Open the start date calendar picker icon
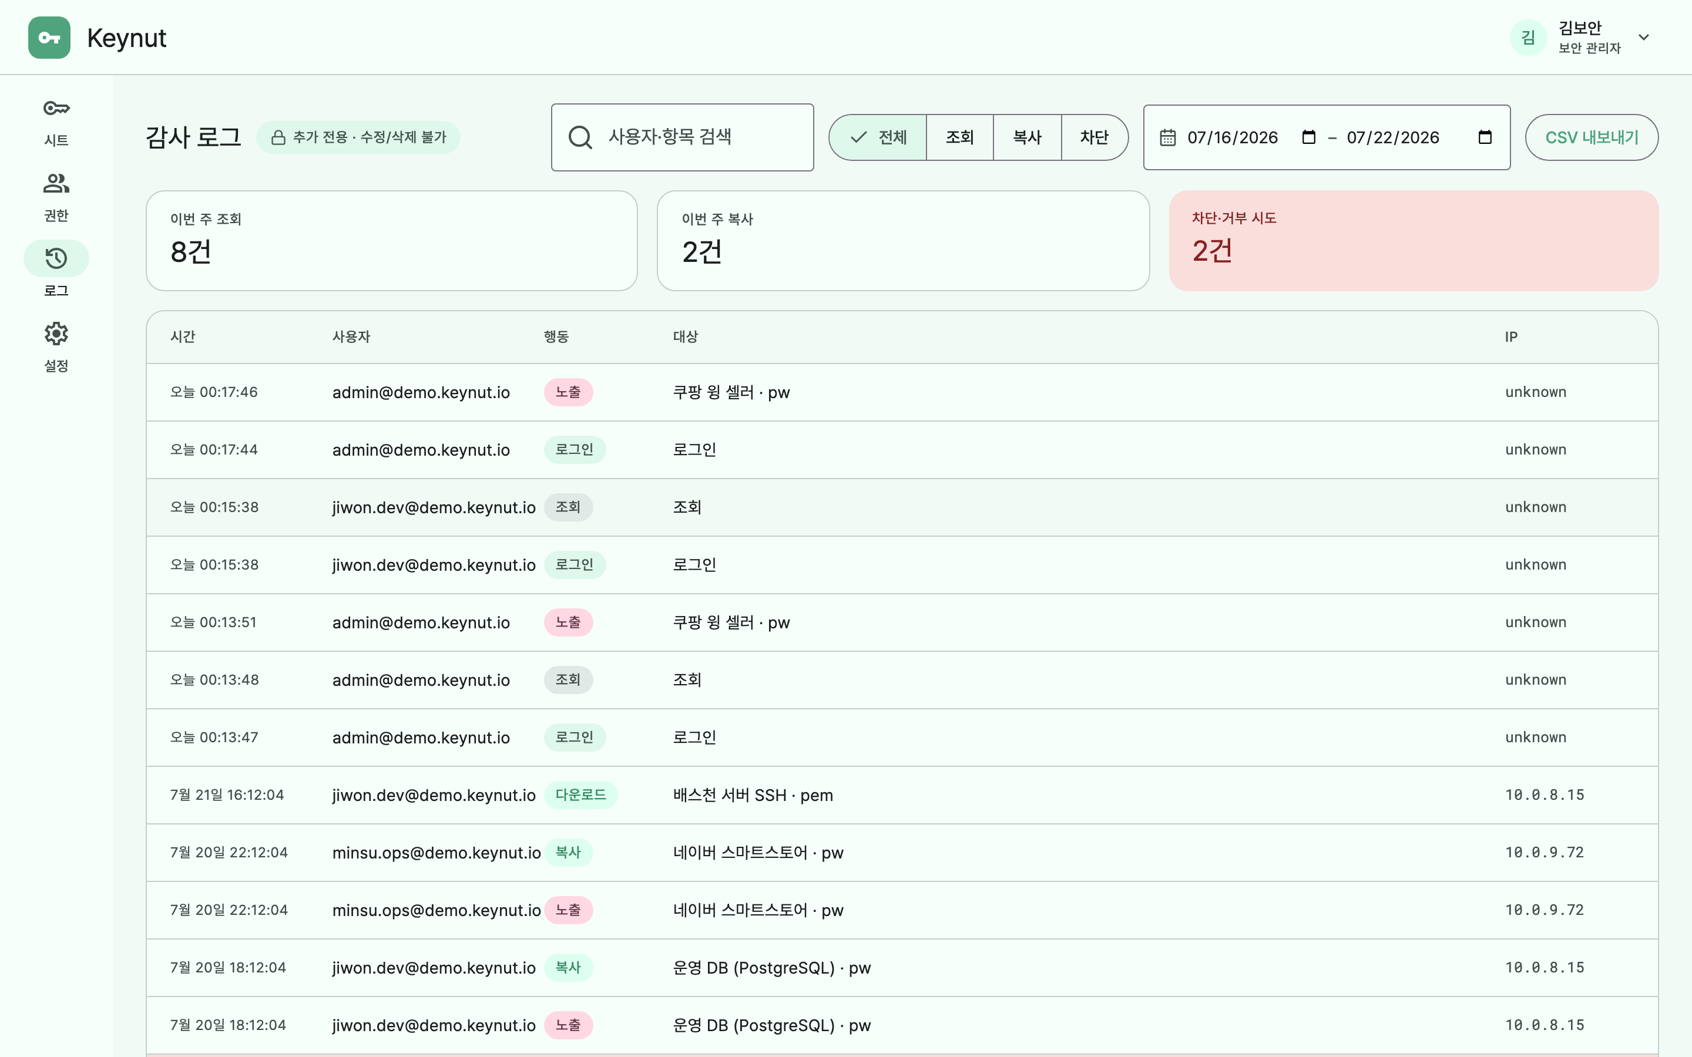Viewport: 1692px width, 1057px height. tap(1309, 137)
